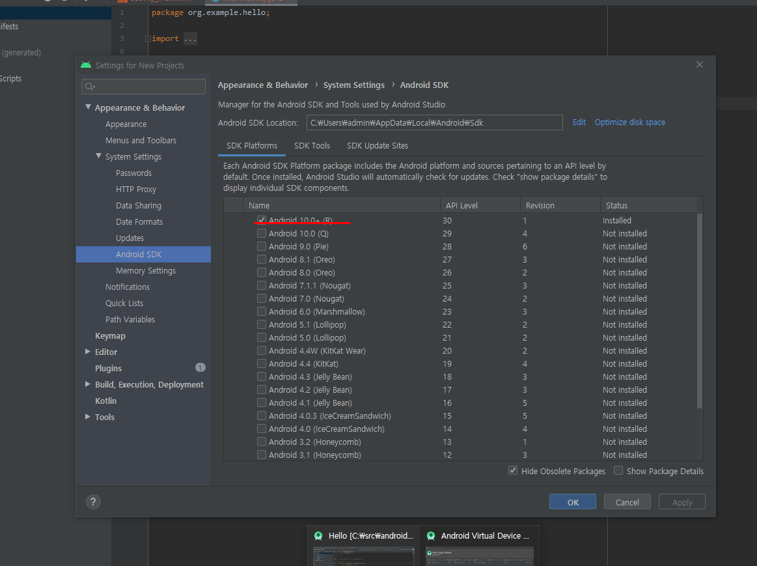The width and height of the screenshot is (757, 566).
Task: Switch to SDK Tools tab
Action: coord(312,146)
